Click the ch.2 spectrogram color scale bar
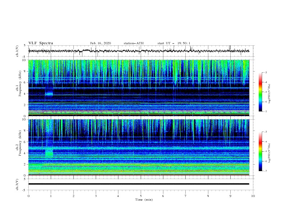 260,151
